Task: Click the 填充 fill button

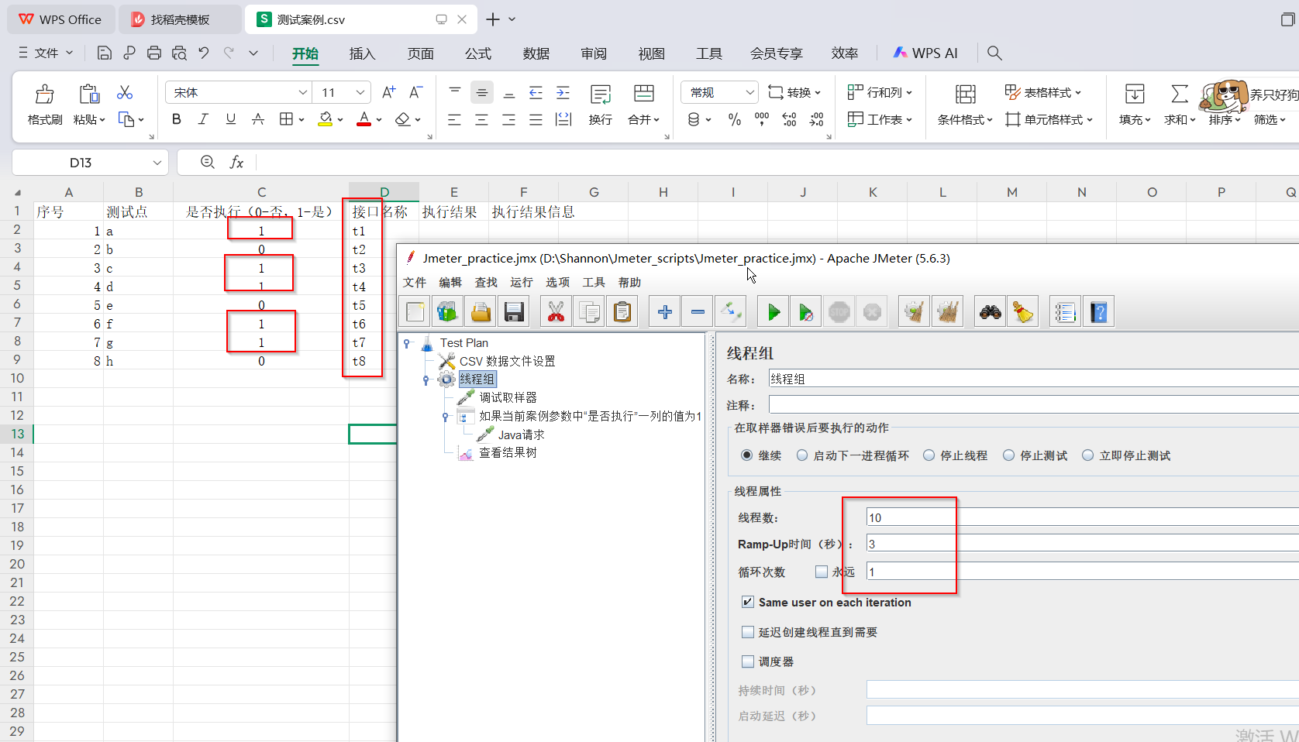Action: click(1135, 105)
